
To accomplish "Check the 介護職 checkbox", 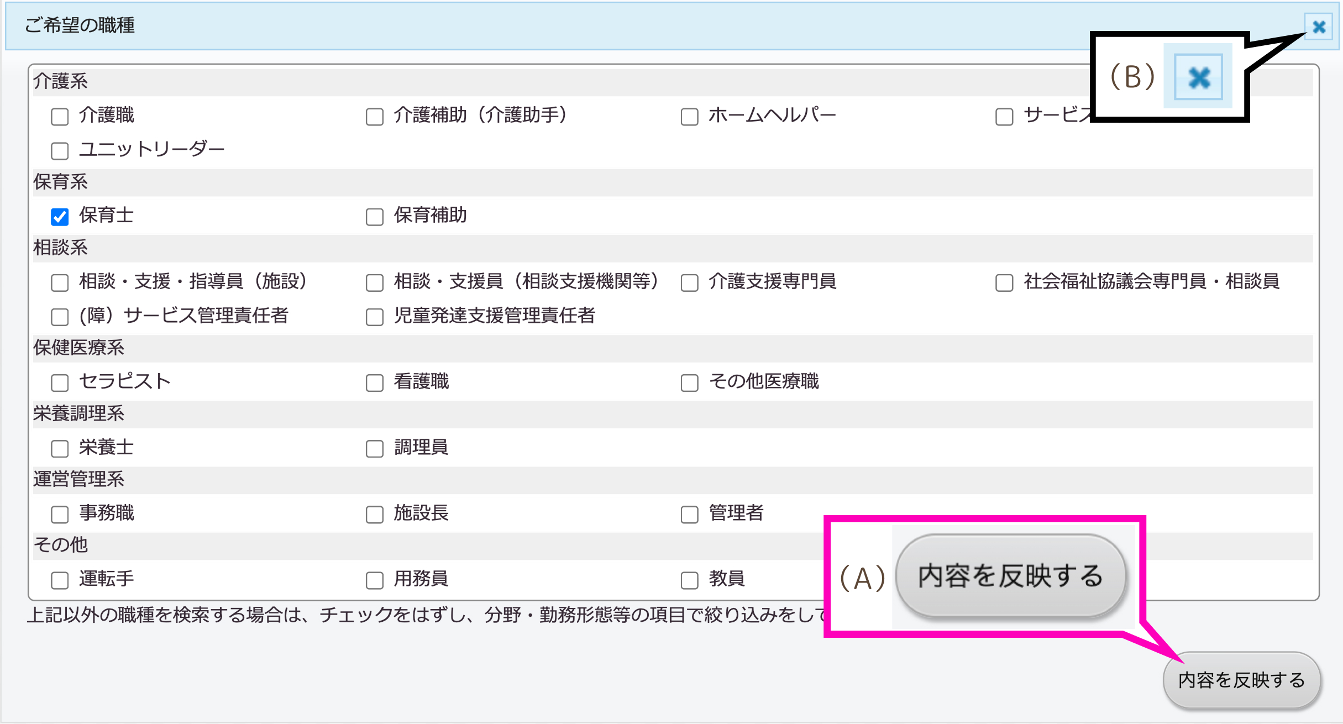I will tap(60, 117).
